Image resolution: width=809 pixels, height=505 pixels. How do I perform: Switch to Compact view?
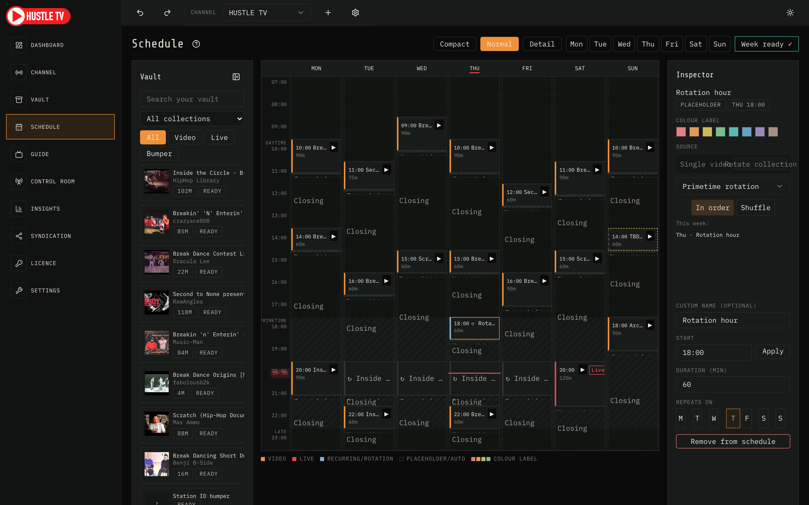coord(454,44)
